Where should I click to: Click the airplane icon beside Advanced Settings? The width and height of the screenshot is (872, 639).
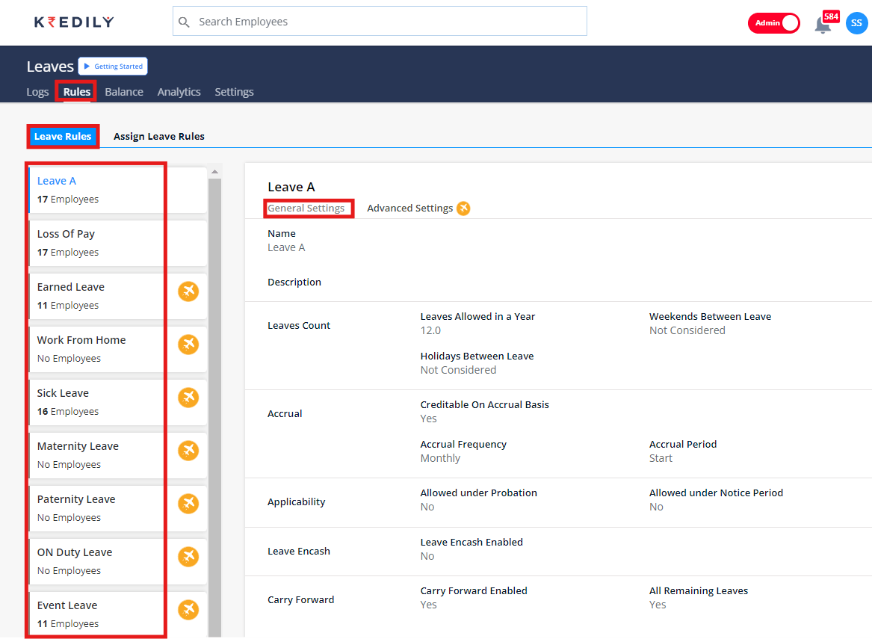pyautogui.click(x=463, y=209)
